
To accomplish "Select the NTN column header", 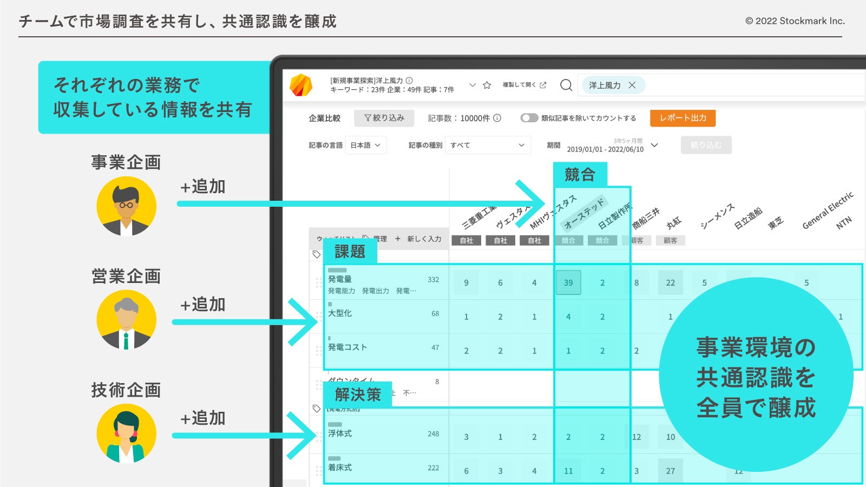I will (844, 222).
